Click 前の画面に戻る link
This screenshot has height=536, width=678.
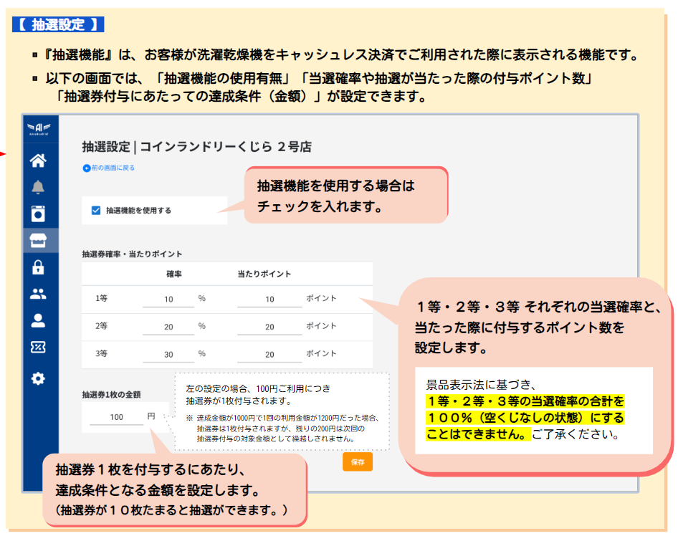(x=113, y=168)
